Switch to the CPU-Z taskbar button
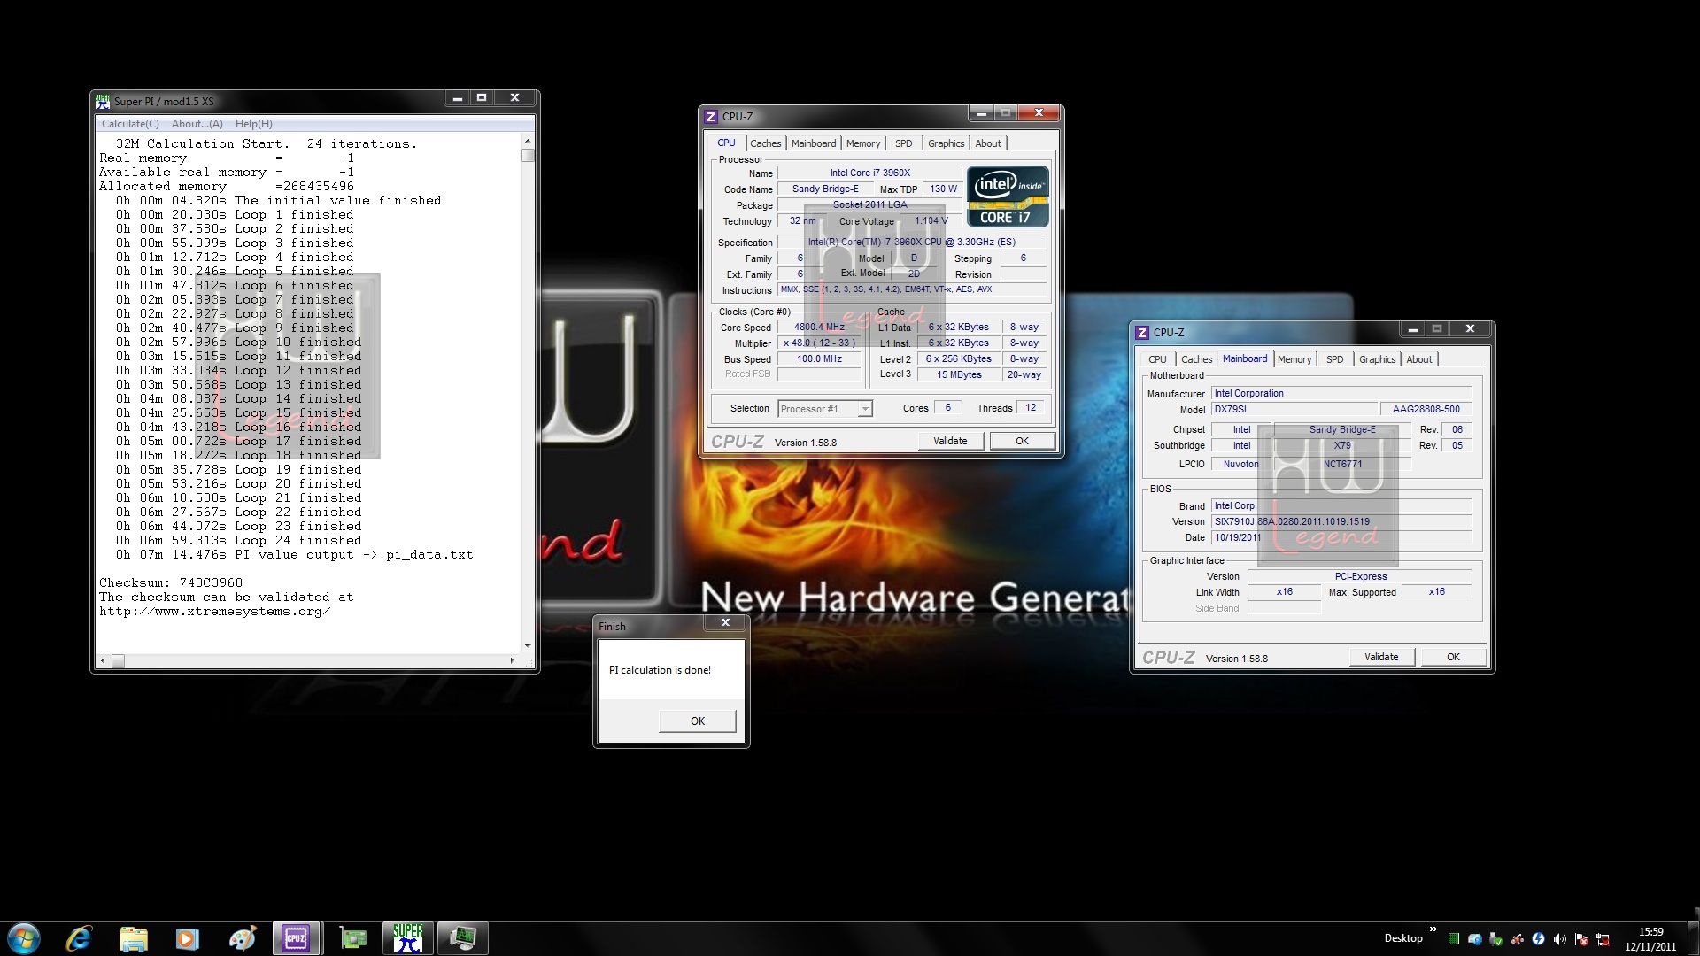 pos(296,938)
